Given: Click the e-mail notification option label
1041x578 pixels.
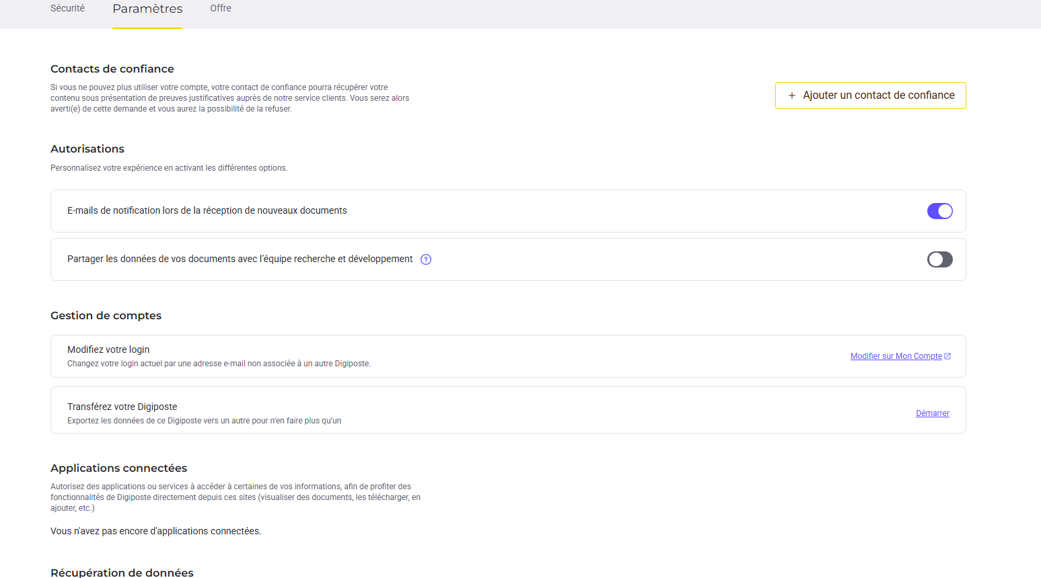Looking at the screenshot, I should pos(207,210).
